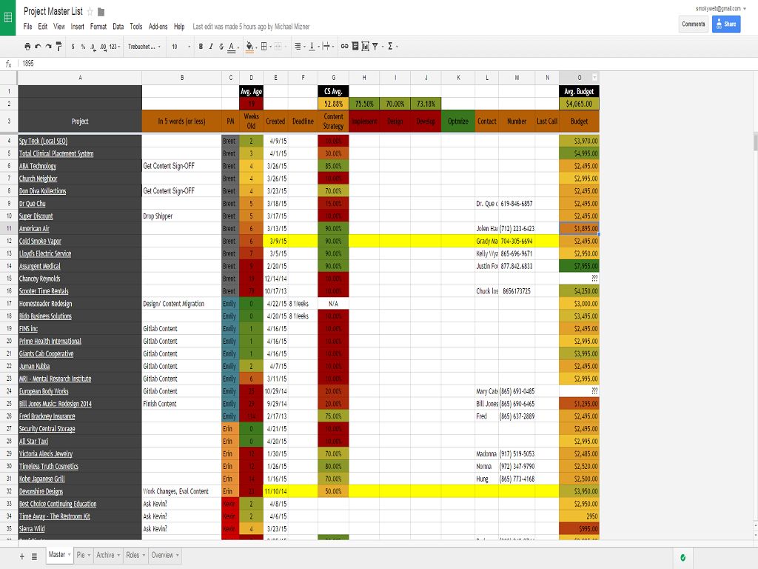Open the Format menu
Screen dimensions: 758x569
pos(98,27)
